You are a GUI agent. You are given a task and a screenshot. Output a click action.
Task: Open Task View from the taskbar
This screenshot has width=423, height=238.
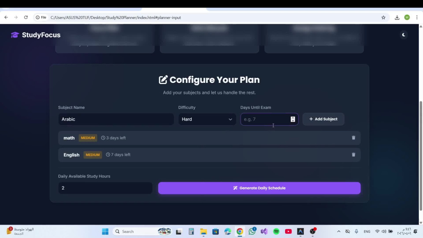click(x=179, y=231)
